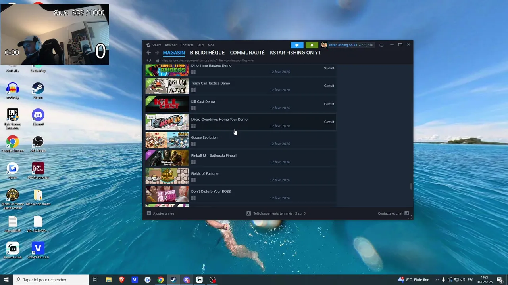Click Goose Evolution thumbnail image

167,140
